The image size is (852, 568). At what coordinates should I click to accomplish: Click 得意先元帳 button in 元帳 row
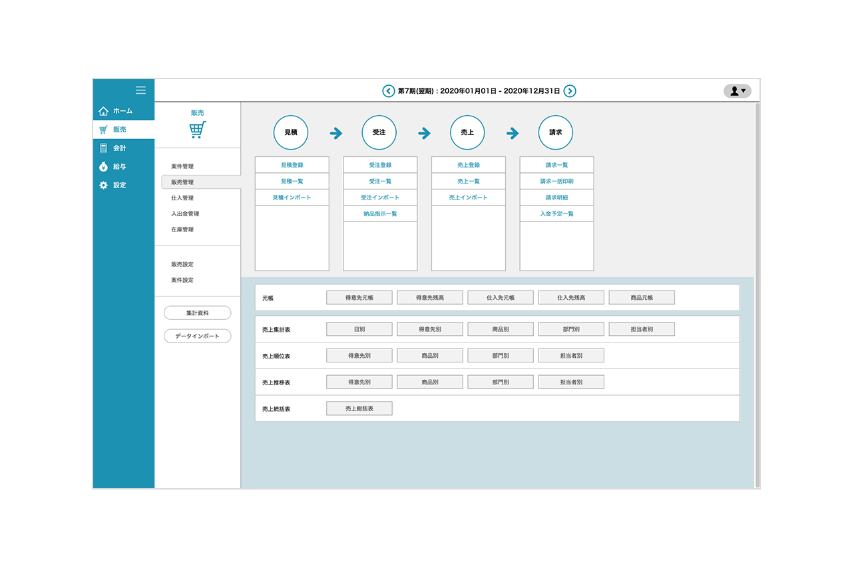359,298
